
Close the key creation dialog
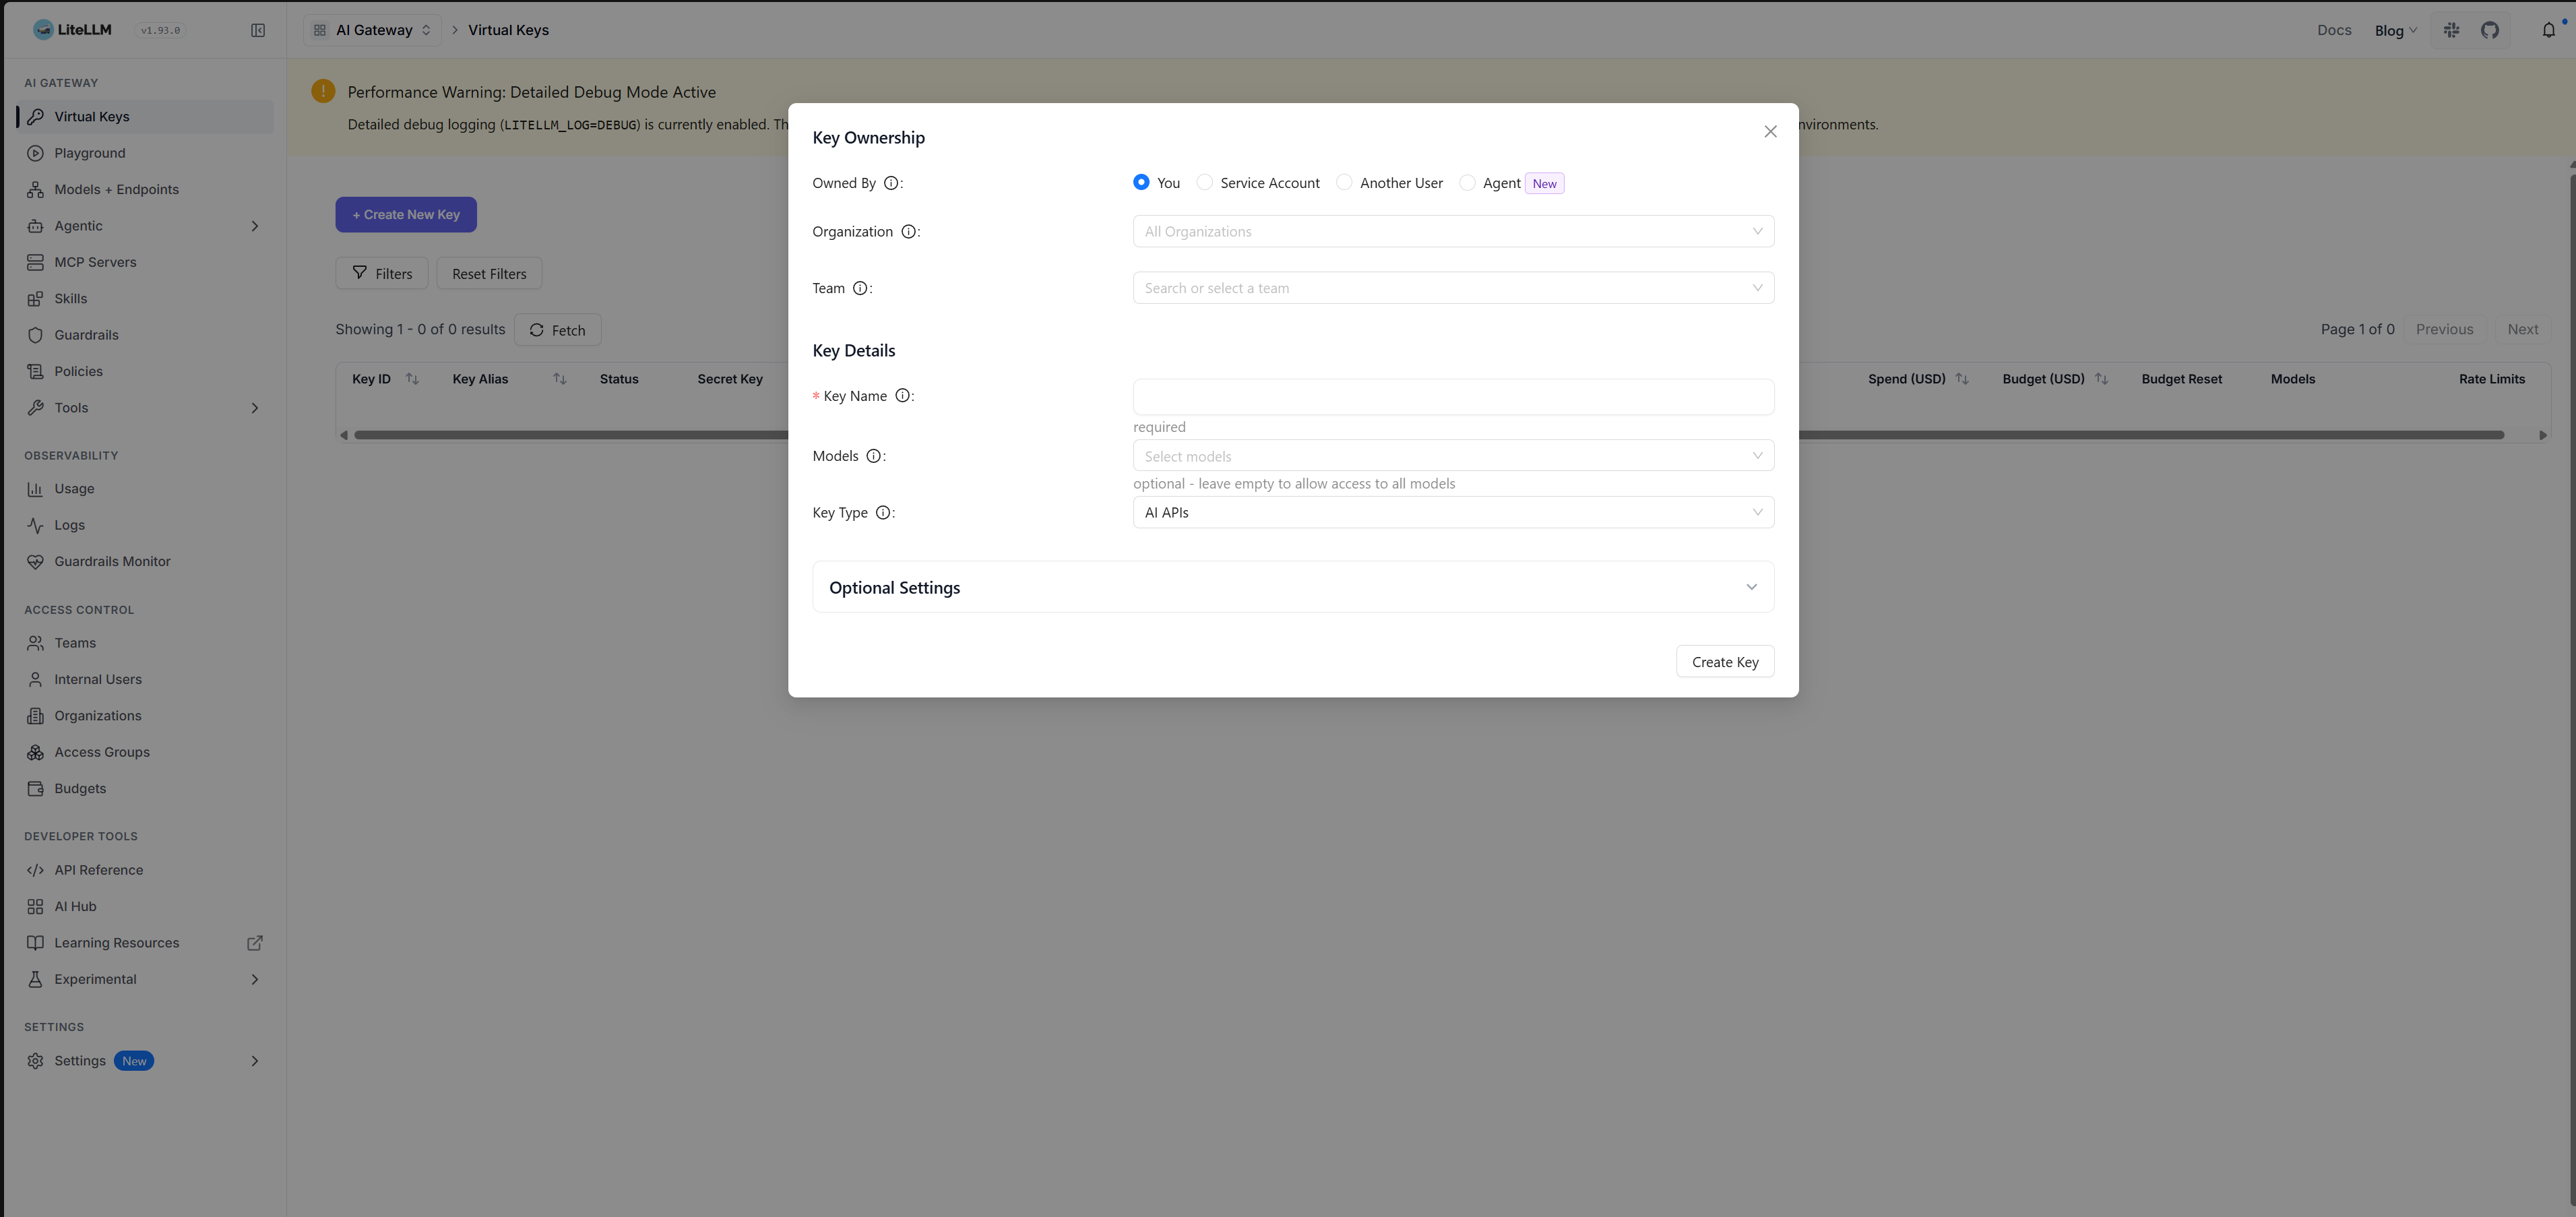[1770, 132]
